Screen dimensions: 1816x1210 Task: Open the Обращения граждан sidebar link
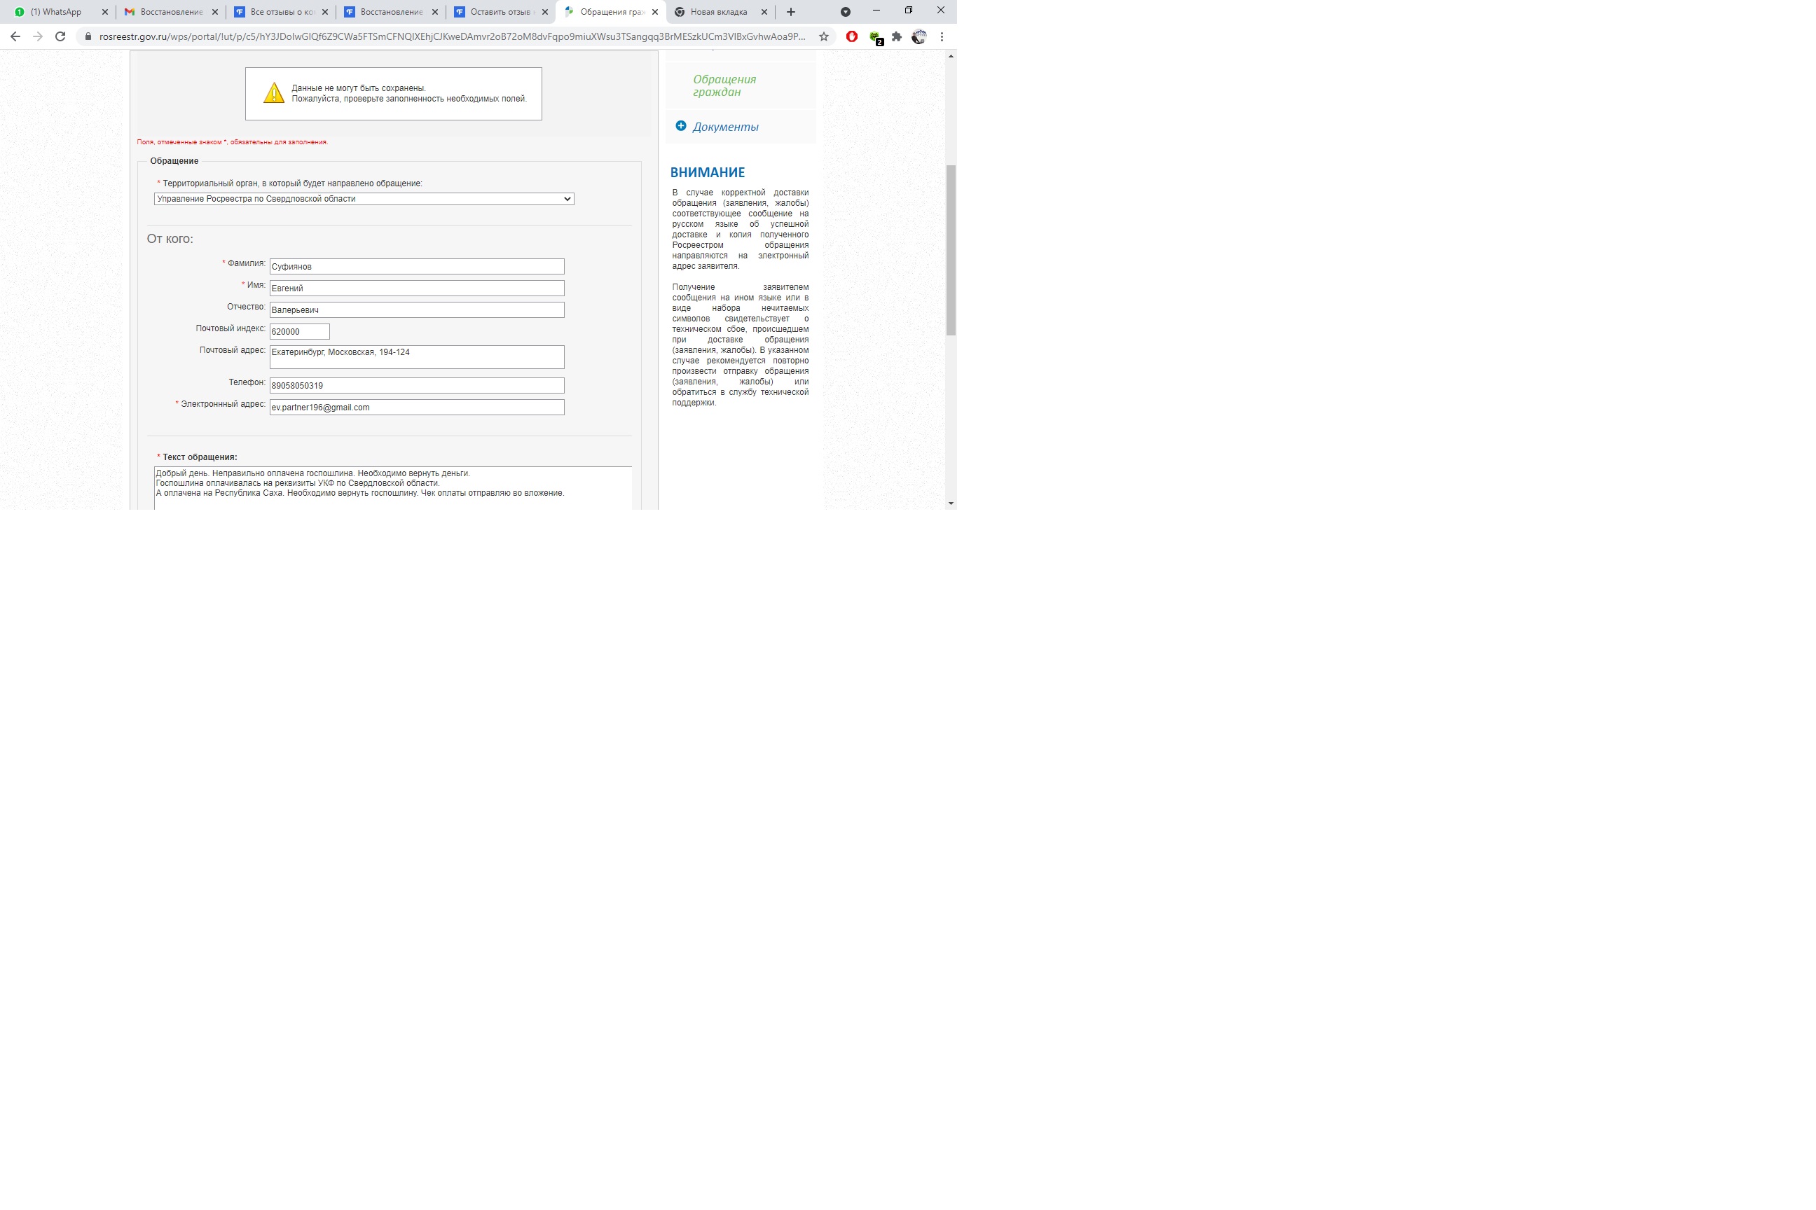[724, 85]
